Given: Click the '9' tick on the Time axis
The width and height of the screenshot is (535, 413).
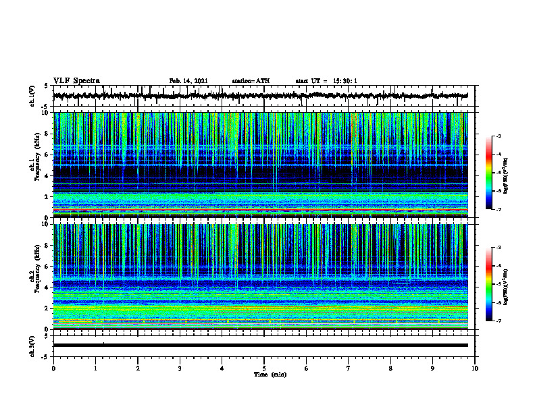Looking at the screenshot, I should (432, 368).
